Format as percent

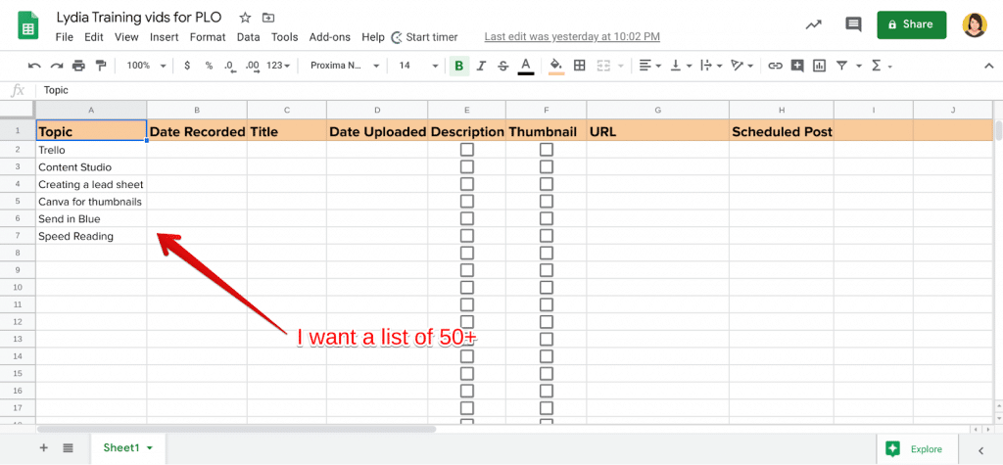(209, 66)
